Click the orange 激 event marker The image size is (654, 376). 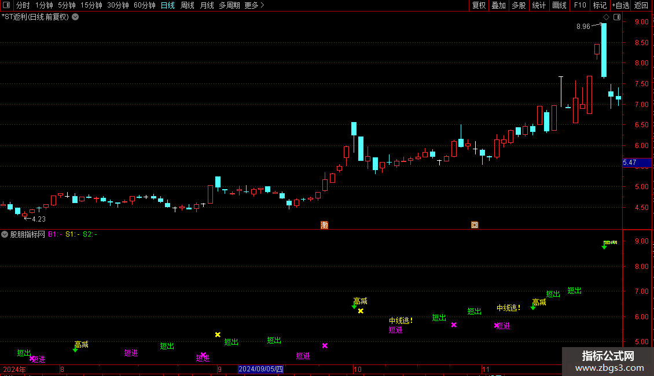(x=325, y=225)
